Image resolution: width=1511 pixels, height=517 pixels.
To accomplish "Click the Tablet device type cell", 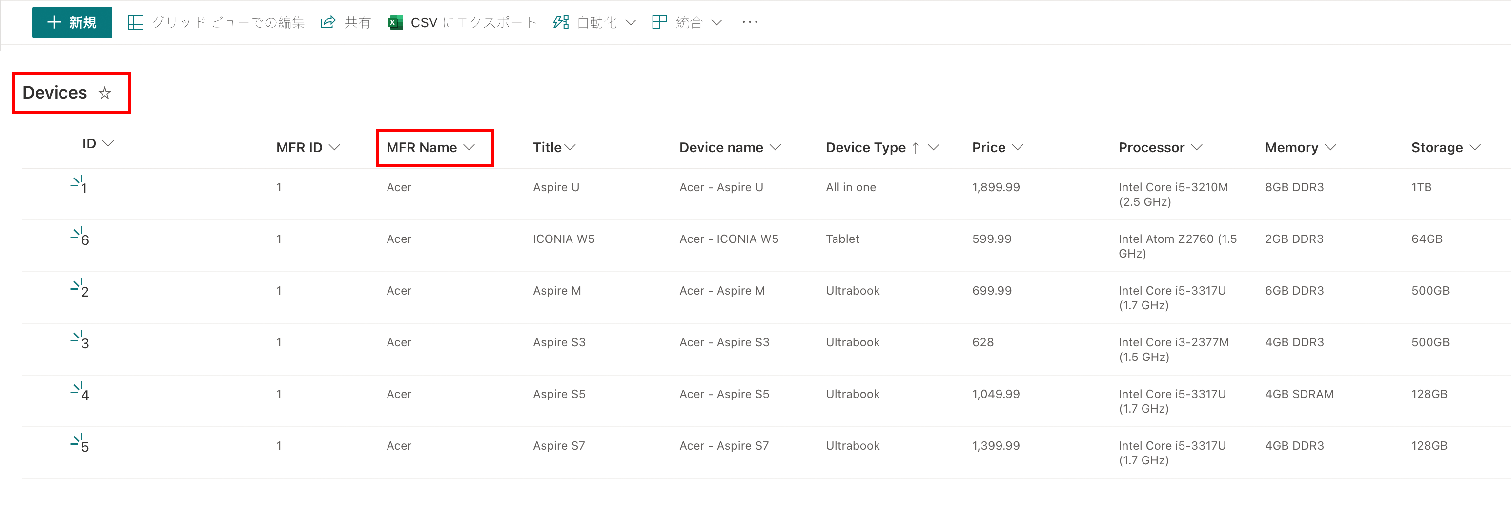I will coord(842,239).
